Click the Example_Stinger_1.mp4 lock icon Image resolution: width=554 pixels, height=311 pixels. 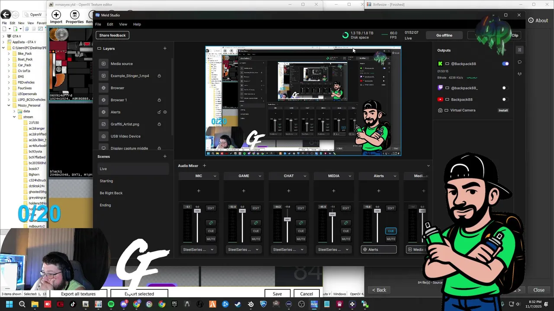159,76
